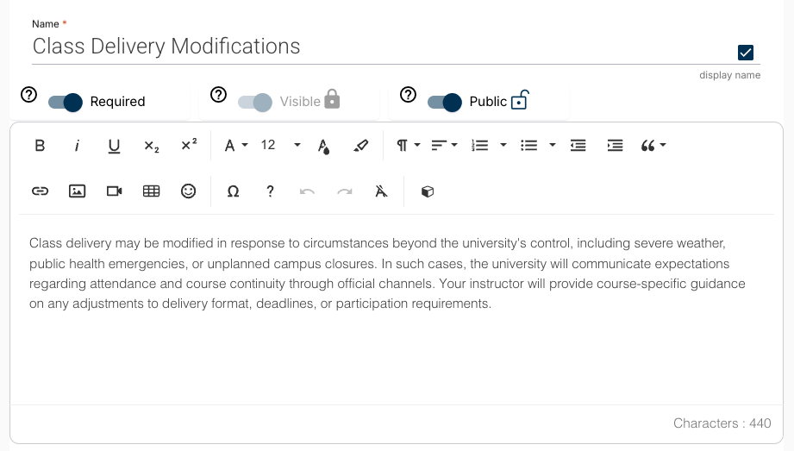Insert a video
This screenshot has width=794, height=451.
tap(114, 191)
